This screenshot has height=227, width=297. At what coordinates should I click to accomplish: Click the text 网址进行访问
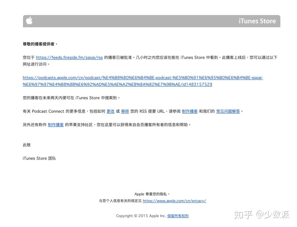(35, 64)
